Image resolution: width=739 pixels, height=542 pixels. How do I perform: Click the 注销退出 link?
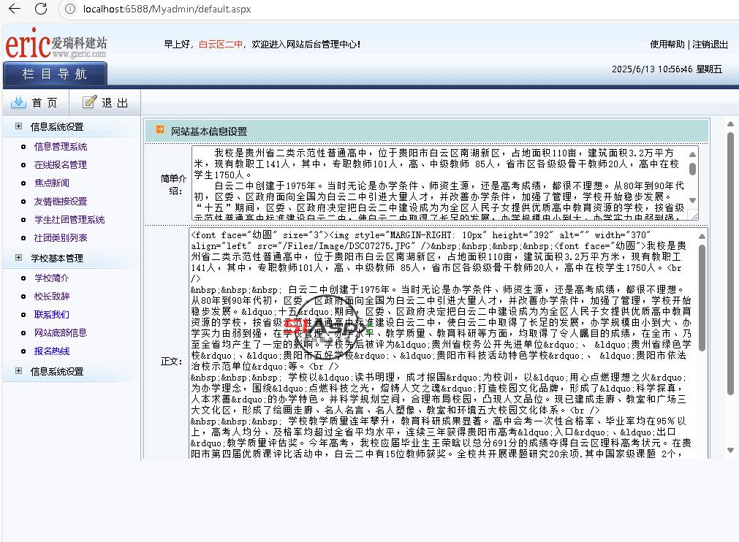(710, 45)
